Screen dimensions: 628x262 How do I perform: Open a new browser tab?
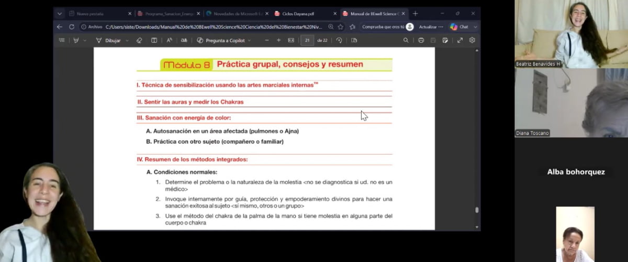(x=416, y=14)
